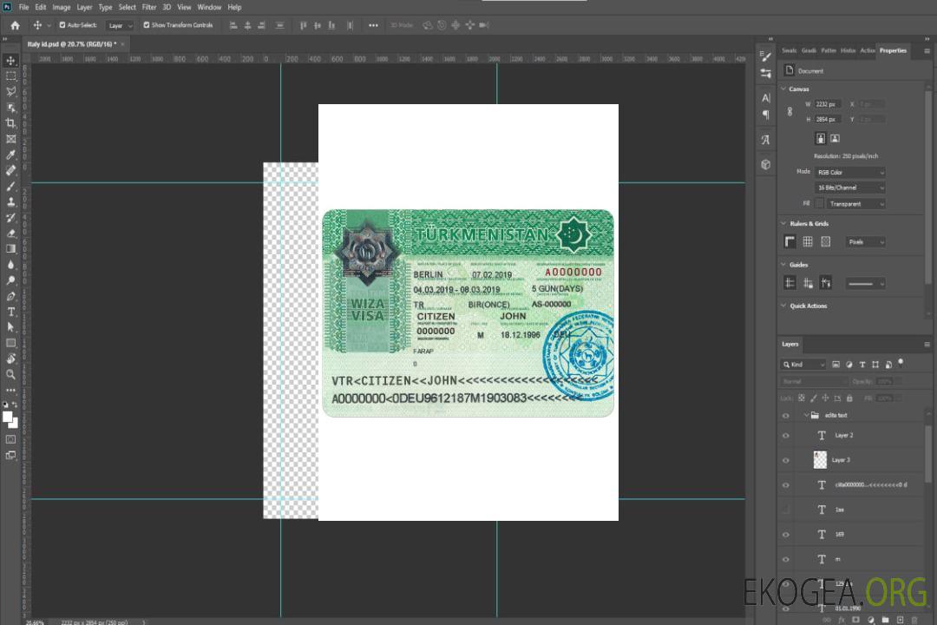Select the Crop tool
Image resolution: width=937 pixels, height=625 pixels.
pos(10,123)
